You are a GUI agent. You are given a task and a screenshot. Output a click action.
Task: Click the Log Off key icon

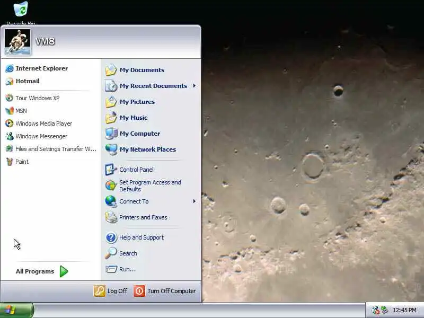point(100,291)
